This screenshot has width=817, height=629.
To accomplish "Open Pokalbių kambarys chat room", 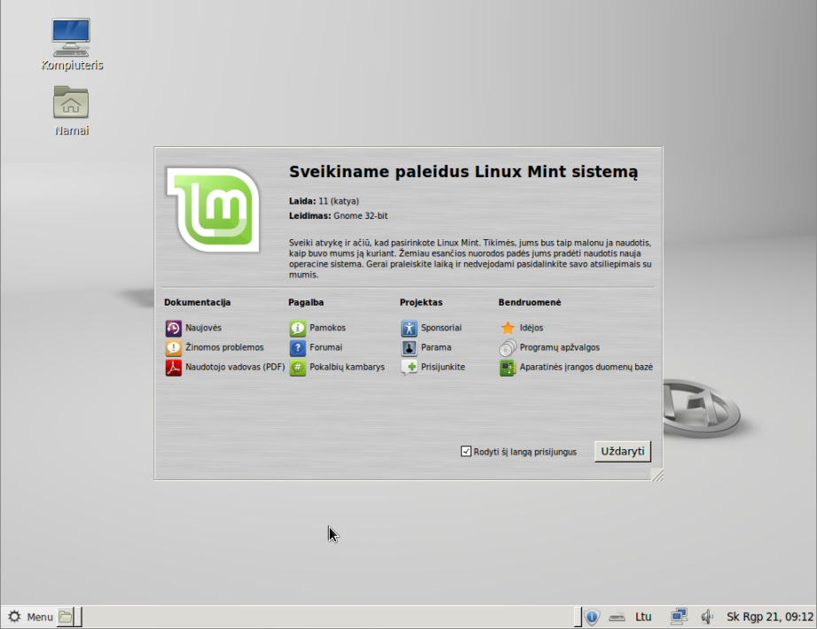I will (337, 368).
